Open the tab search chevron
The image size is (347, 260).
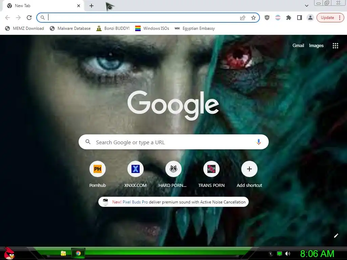306,6
